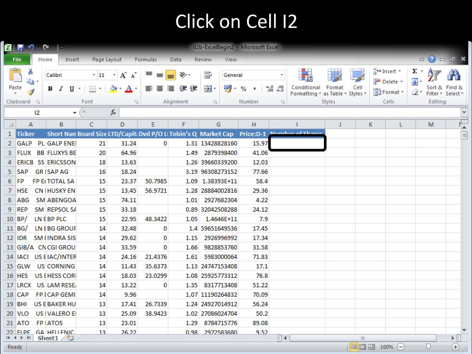The width and height of the screenshot is (472, 354).
Task: Click Increase Decimal icon
Action: tap(270, 89)
